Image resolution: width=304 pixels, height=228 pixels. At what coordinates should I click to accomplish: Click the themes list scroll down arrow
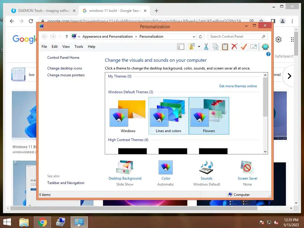pos(265,152)
